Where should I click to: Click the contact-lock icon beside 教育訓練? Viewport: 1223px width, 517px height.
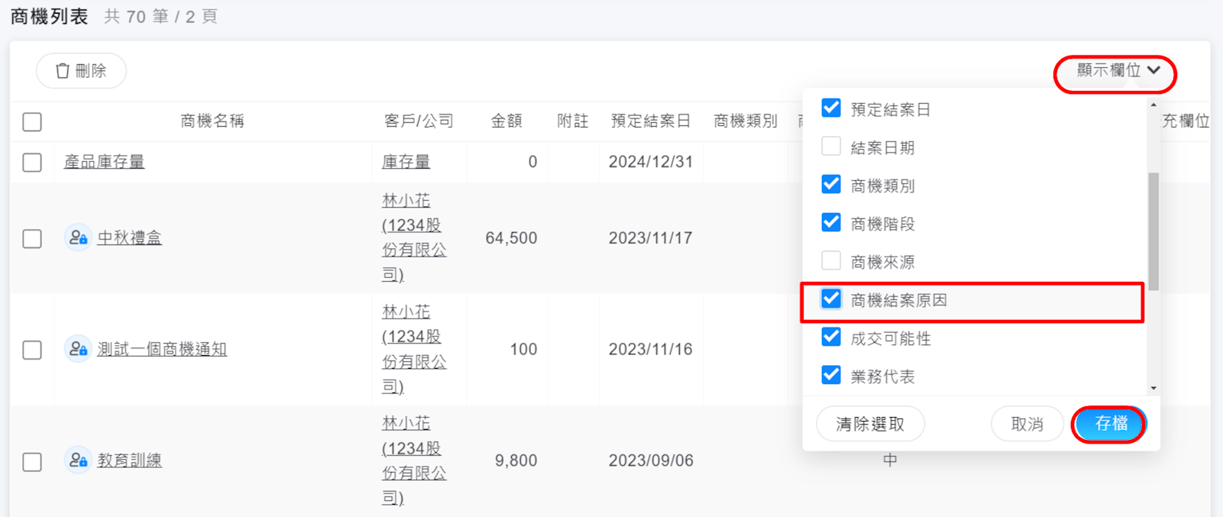[78, 460]
